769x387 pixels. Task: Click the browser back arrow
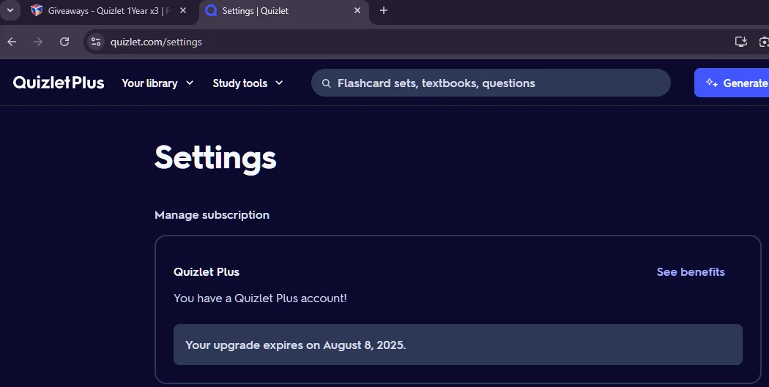point(12,42)
